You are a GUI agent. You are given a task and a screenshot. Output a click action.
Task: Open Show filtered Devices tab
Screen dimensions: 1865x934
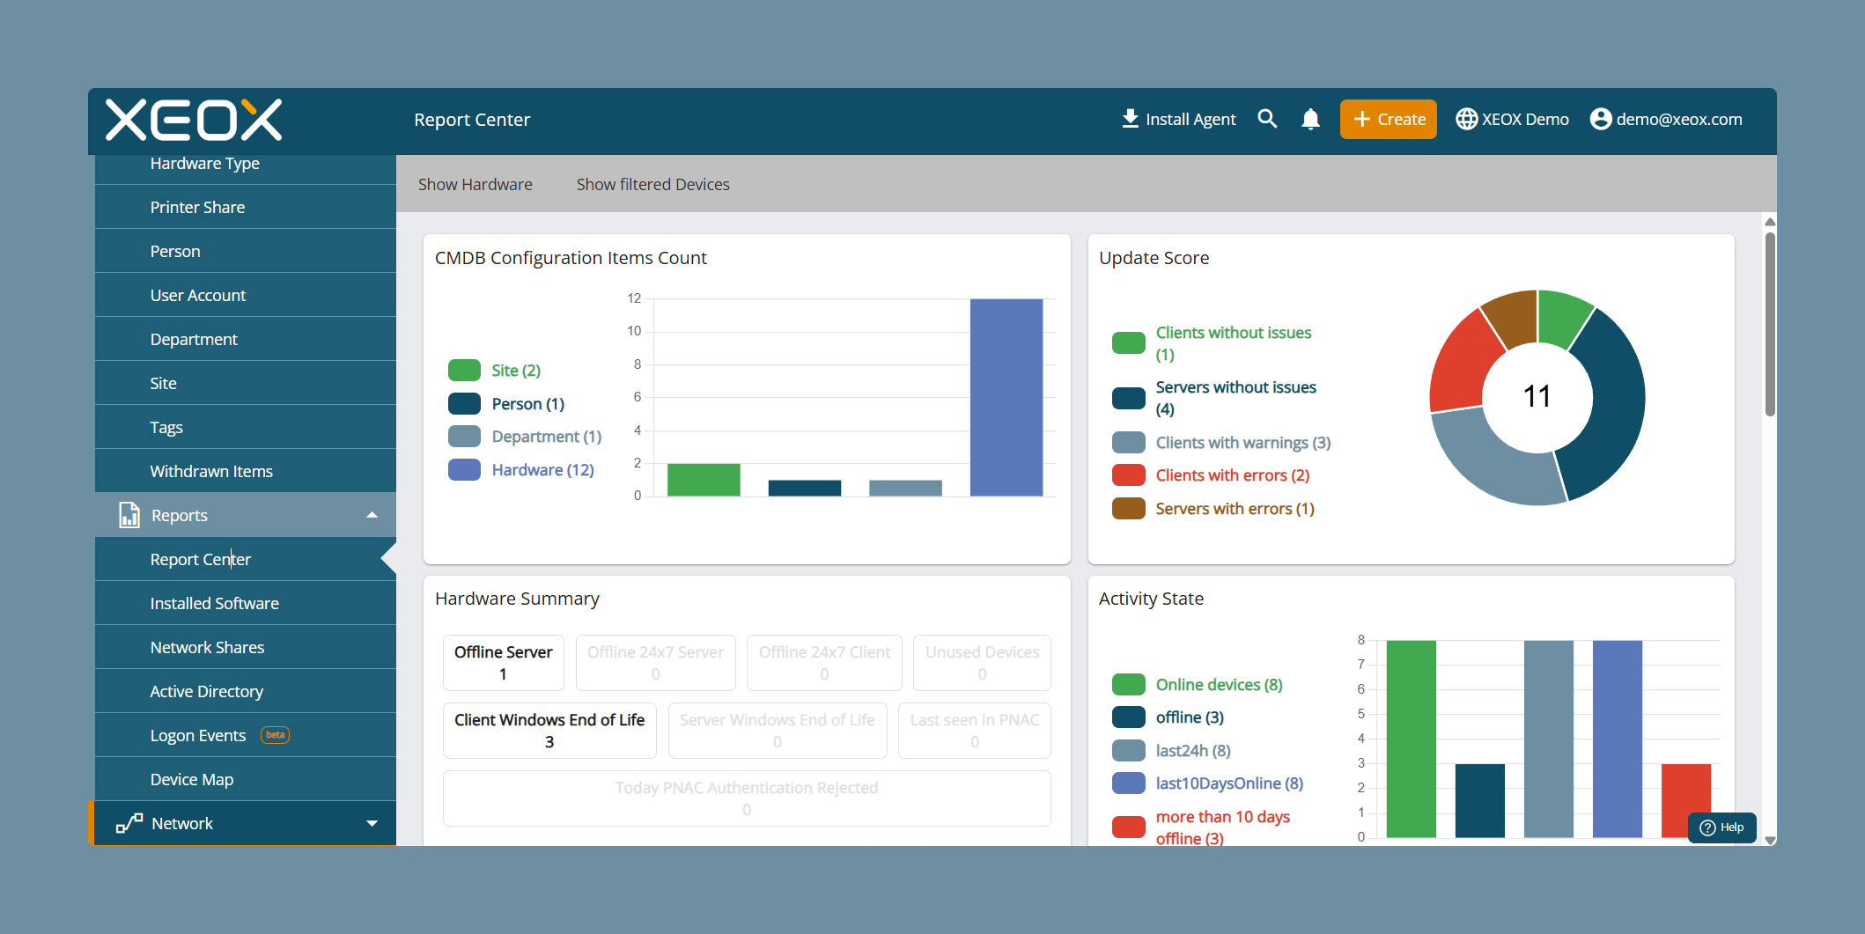point(652,184)
